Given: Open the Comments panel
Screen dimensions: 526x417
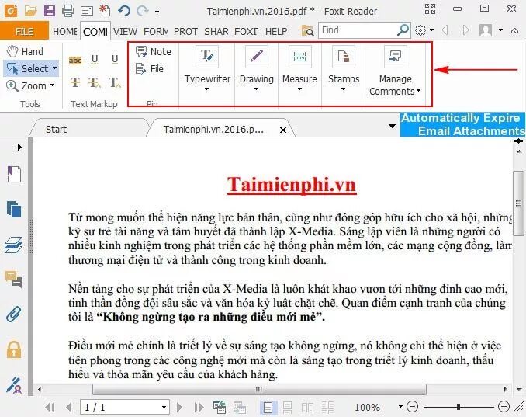Looking at the screenshot, I should point(14,280).
